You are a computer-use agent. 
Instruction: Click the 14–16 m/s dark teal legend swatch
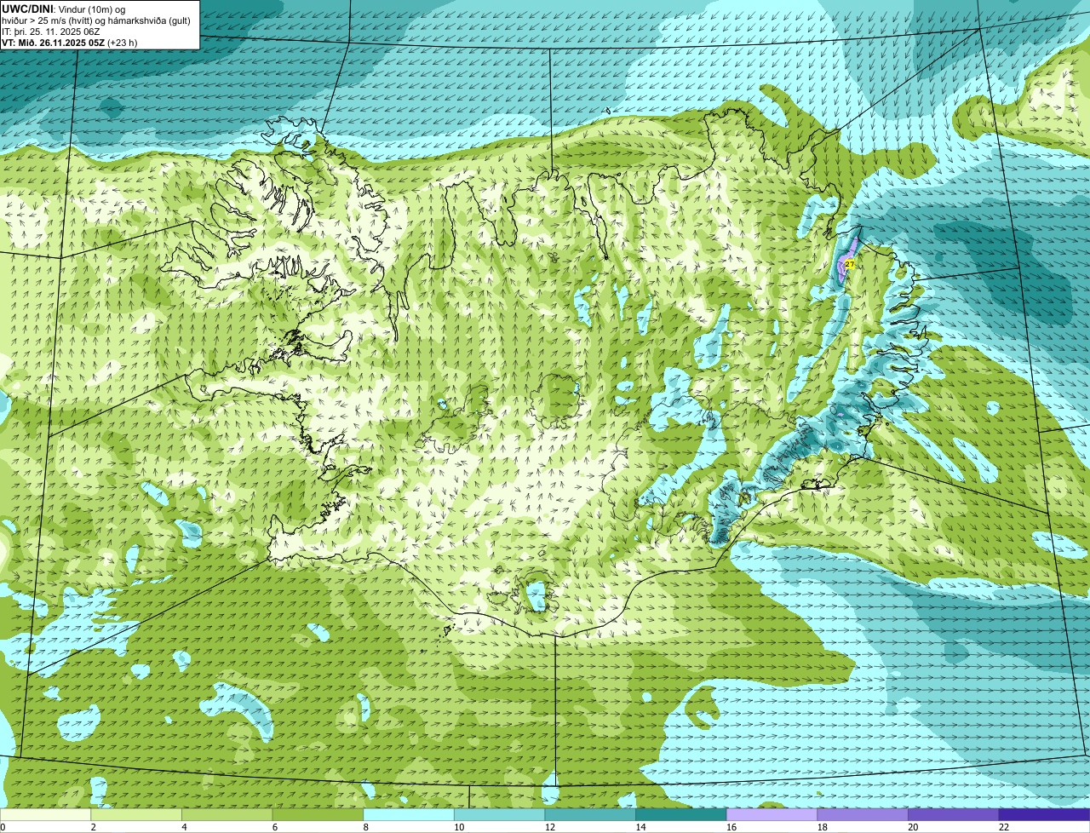[681, 814]
